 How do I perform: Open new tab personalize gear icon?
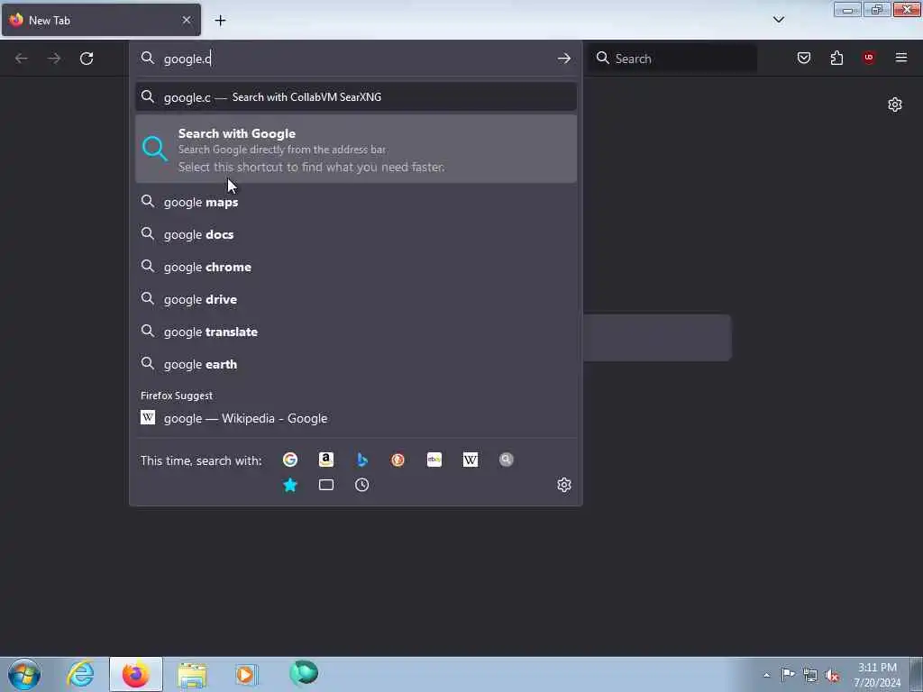coord(895,105)
